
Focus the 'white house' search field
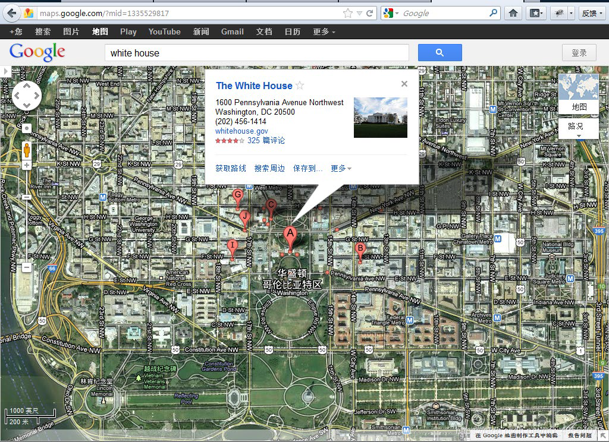point(257,52)
